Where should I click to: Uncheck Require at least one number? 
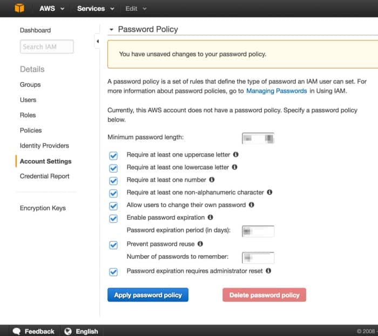[x=113, y=181]
